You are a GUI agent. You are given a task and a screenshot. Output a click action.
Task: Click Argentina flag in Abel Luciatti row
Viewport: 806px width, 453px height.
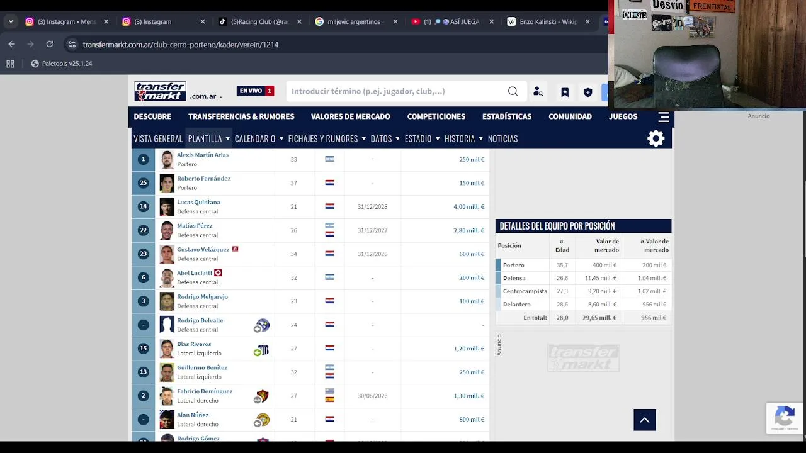tap(329, 277)
